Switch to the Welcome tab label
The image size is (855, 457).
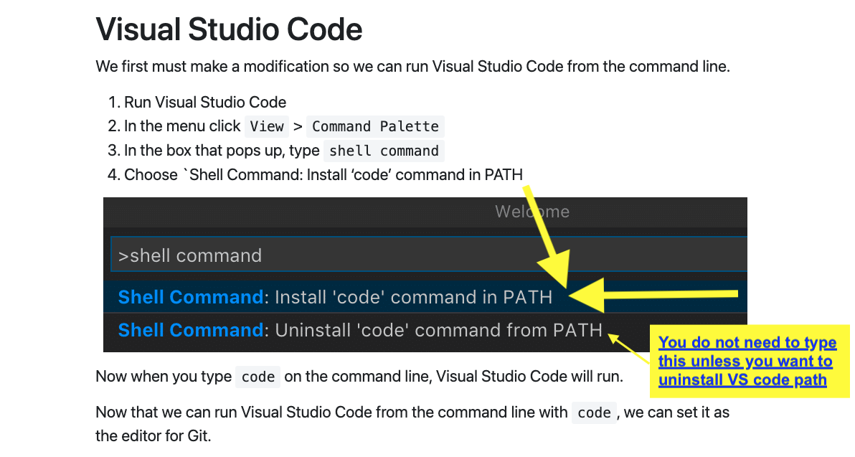click(532, 212)
